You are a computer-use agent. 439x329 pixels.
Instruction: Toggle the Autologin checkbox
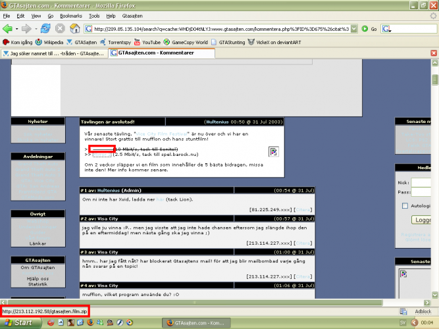405,206
